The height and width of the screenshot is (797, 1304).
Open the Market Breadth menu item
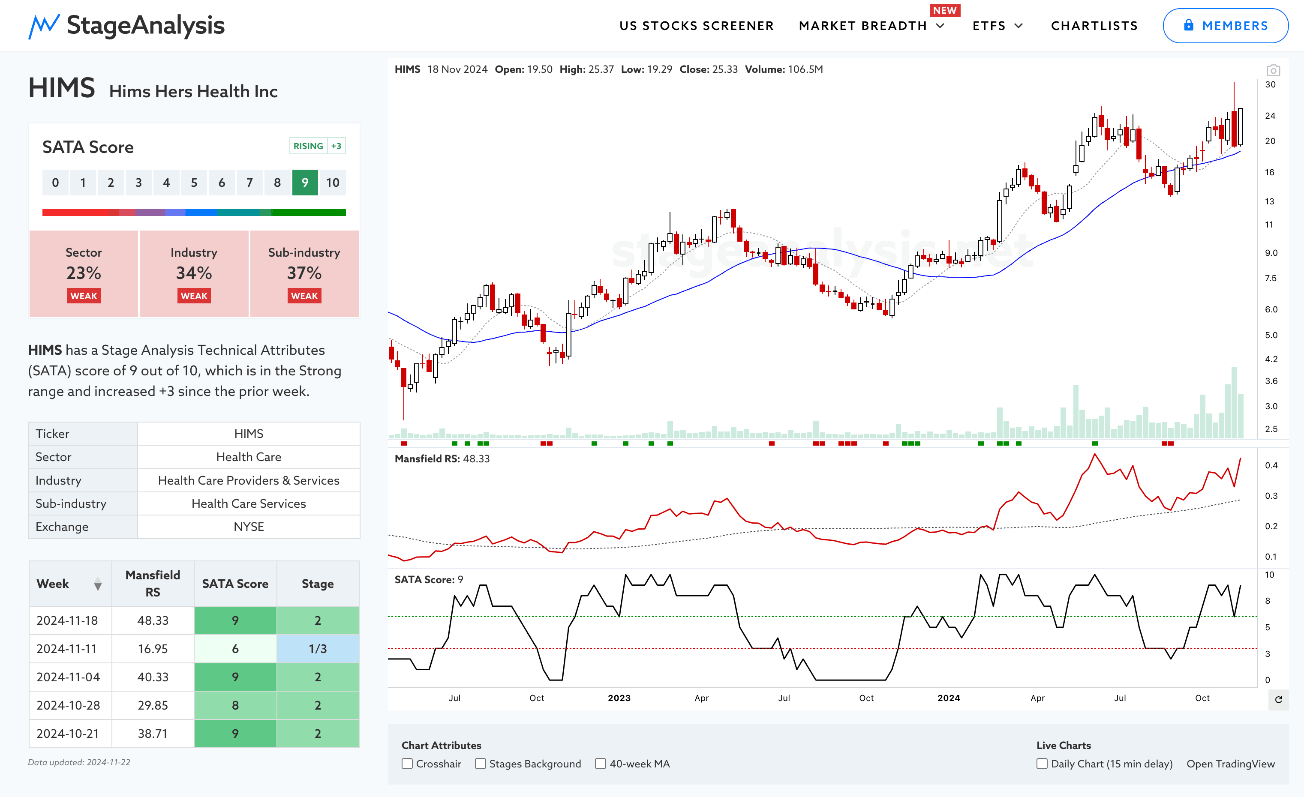(862, 26)
